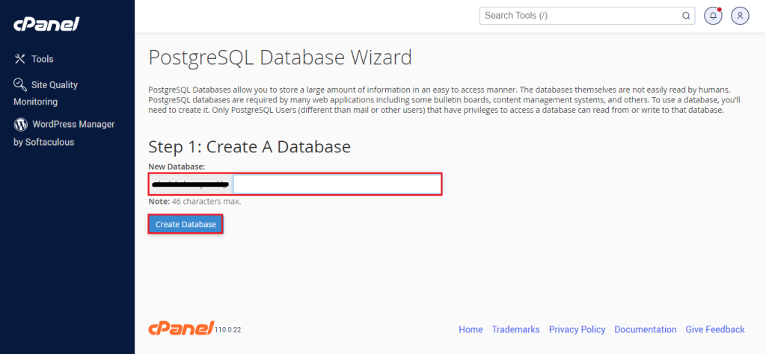Click the 46 characters max note

pos(194,201)
